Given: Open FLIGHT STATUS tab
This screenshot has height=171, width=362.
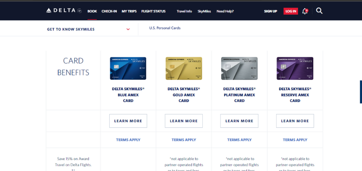Looking at the screenshot, I should click(x=153, y=11).
